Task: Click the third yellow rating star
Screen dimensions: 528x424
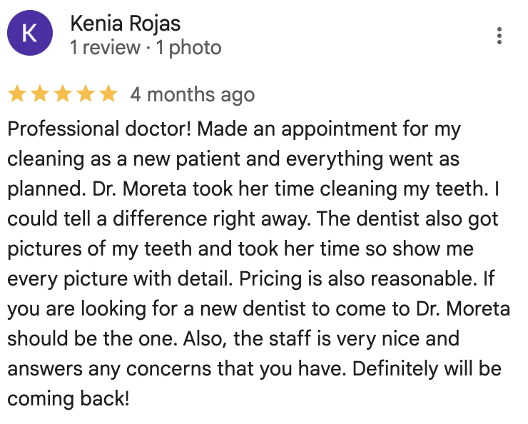Action: pos(63,94)
